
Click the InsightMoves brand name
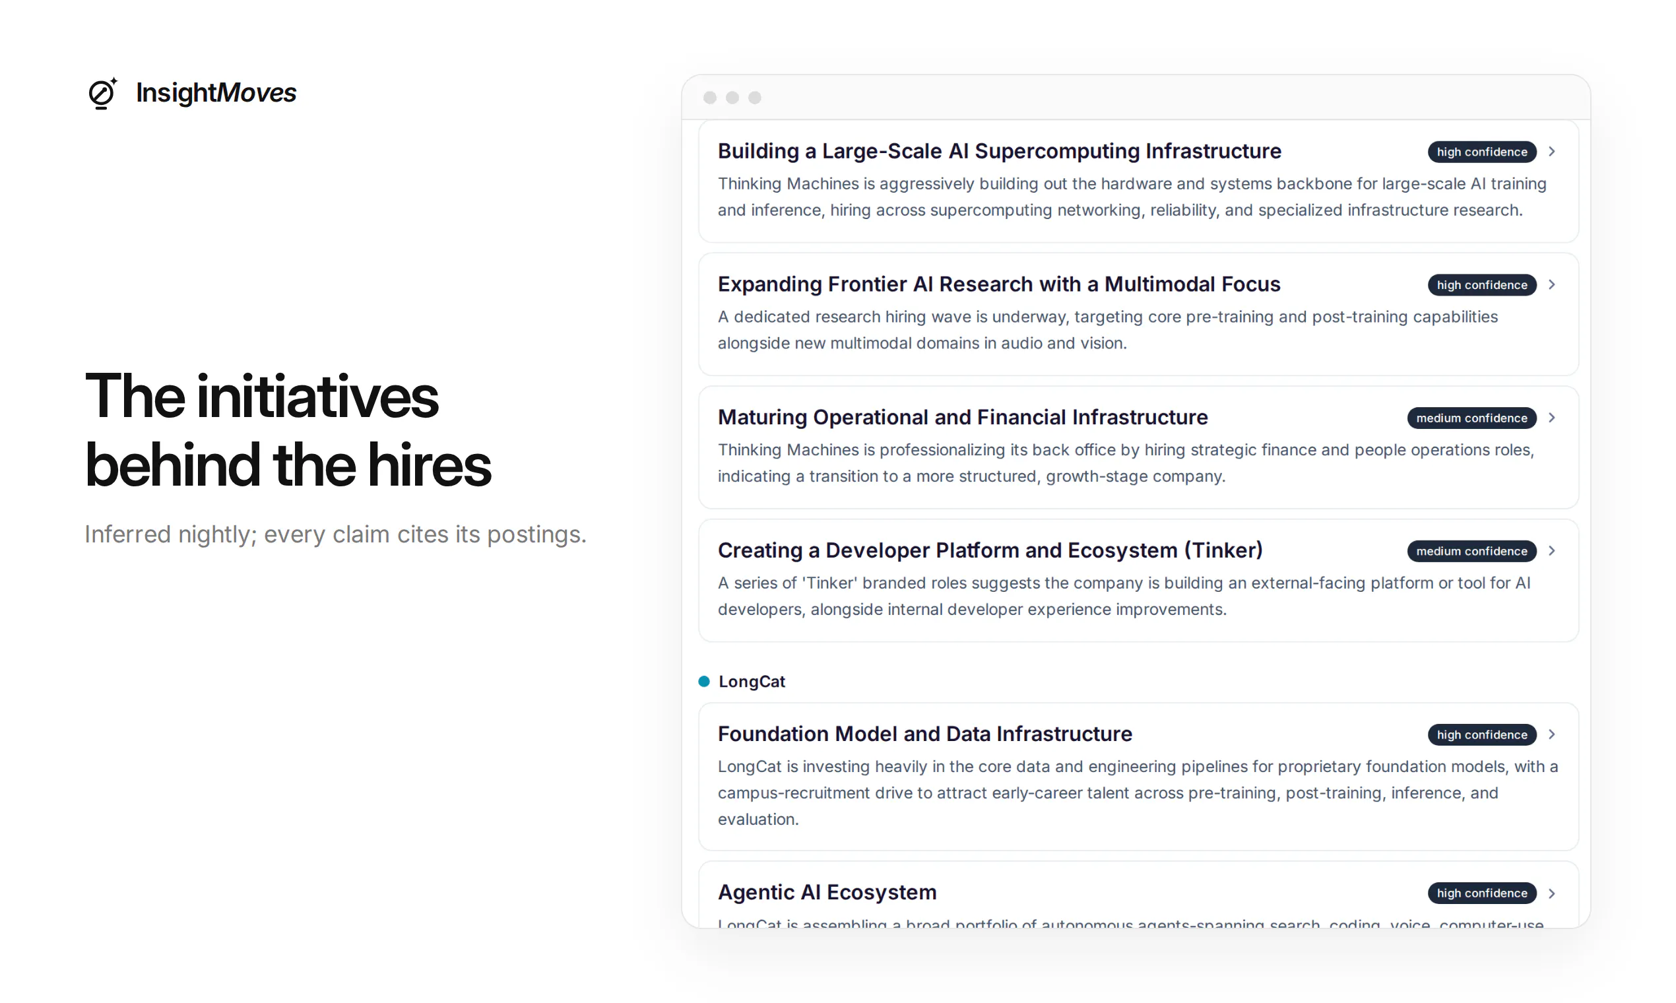coord(216,92)
